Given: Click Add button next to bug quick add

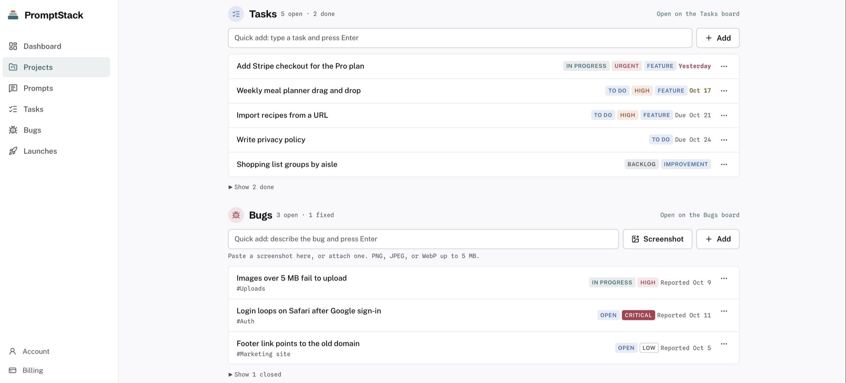Looking at the screenshot, I should click(718, 239).
